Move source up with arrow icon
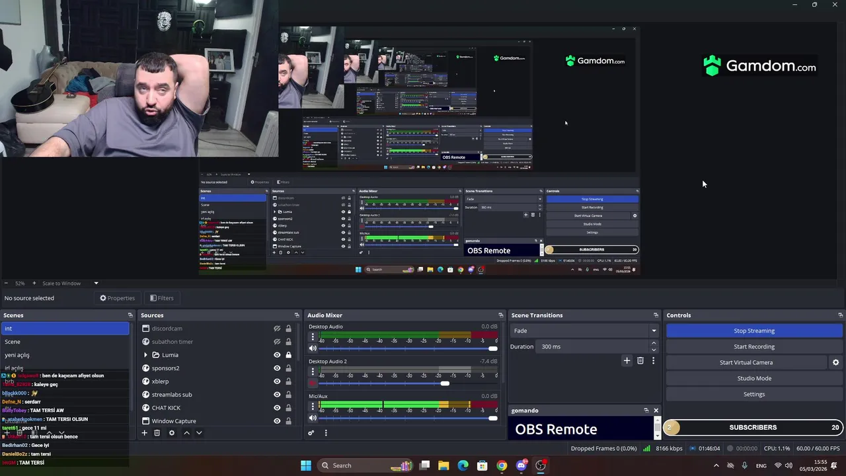Viewport: 846px width, 476px height. tap(186, 433)
